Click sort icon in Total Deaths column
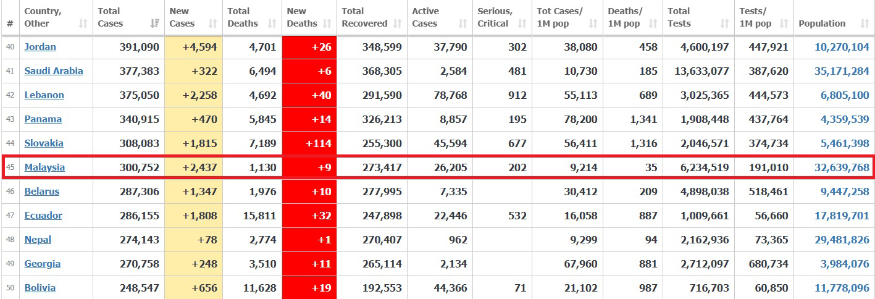This screenshot has width=875, height=299. coord(272,24)
